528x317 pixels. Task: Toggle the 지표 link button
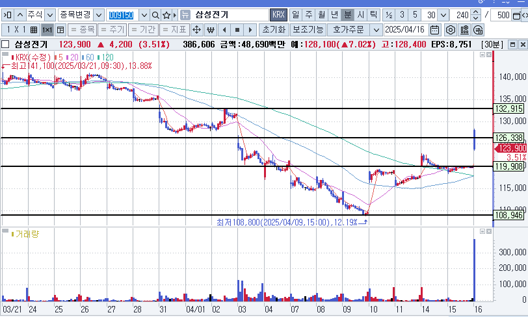click(x=174, y=30)
